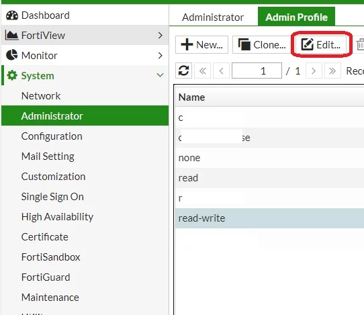
Task: Select the 'none' profile row
Action: tap(269, 158)
